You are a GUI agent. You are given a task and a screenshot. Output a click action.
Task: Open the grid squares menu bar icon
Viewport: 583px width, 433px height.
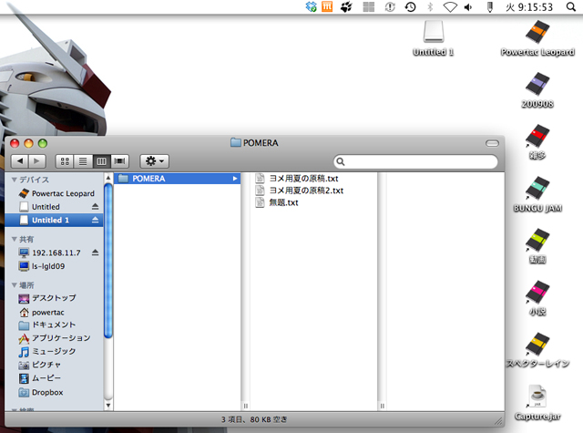click(x=368, y=6)
